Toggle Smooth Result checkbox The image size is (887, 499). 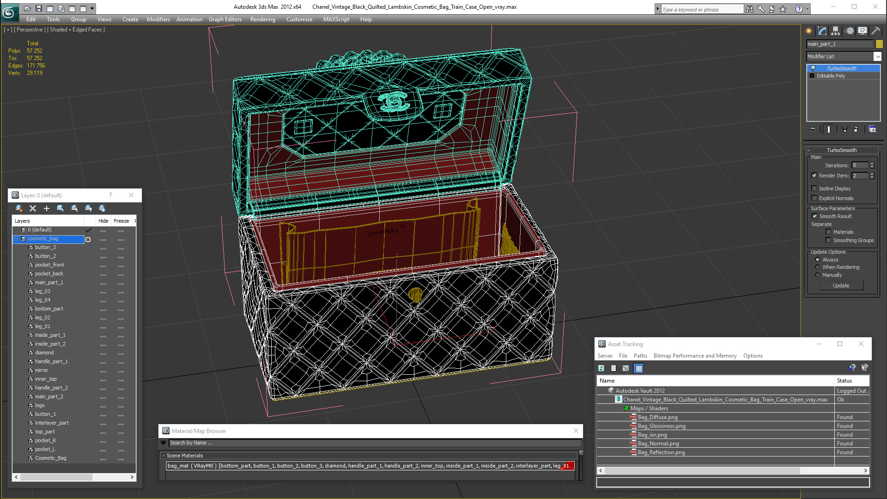pos(815,216)
